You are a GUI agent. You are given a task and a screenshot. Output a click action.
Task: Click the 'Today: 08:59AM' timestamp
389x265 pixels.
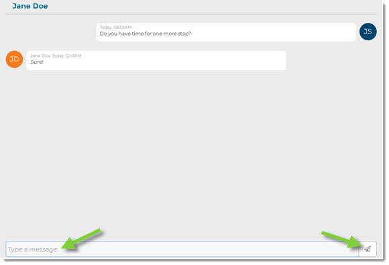(x=115, y=27)
